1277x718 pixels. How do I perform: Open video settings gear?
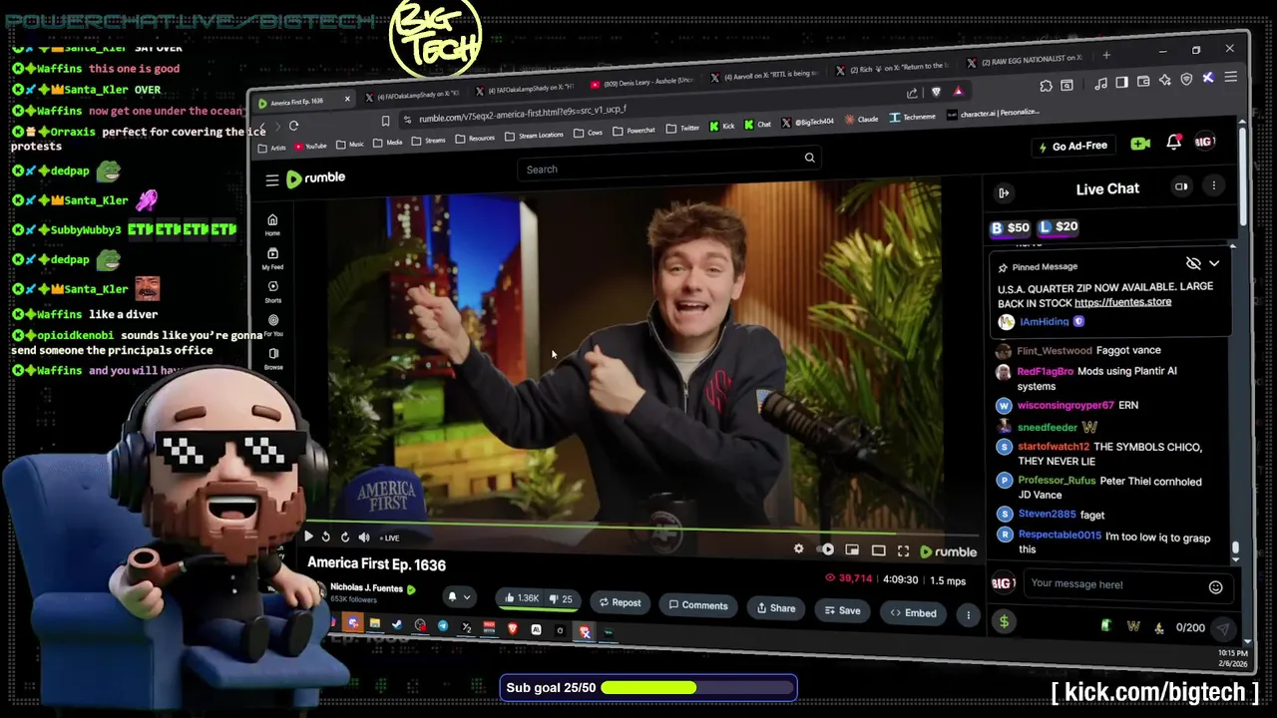click(798, 548)
